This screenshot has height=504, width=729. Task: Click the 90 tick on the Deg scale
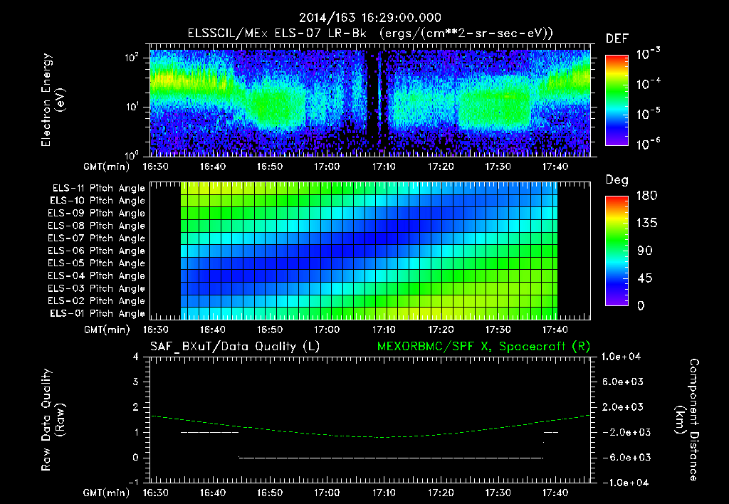[x=645, y=251]
